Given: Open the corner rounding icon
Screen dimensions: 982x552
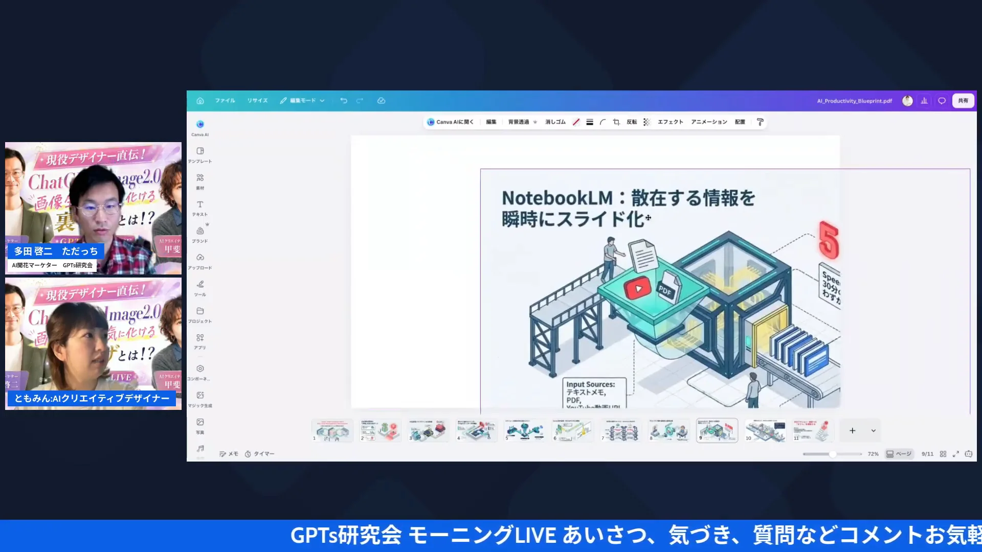Looking at the screenshot, I should (603, 122).
